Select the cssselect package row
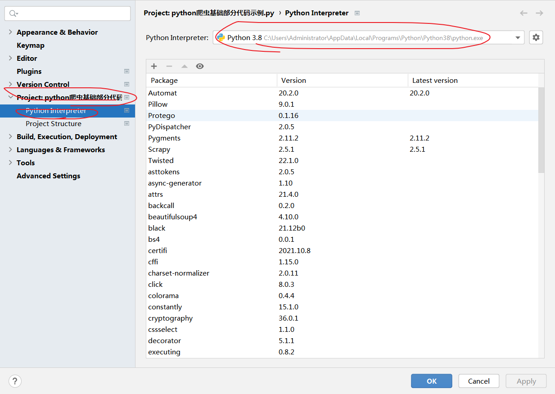Viewport: 555px width, 394px height. (x=342, y=329)
